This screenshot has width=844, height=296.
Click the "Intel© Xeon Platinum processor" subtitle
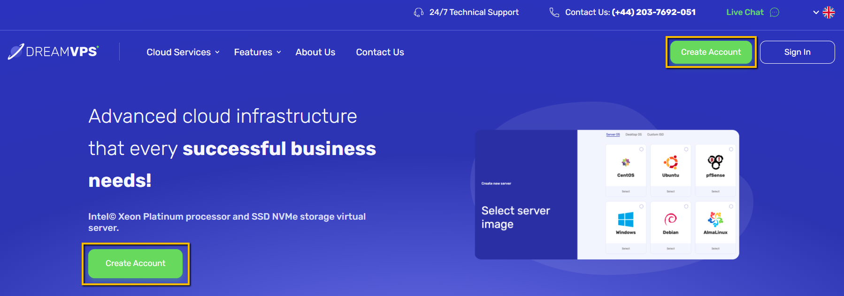tap(227, 222)
